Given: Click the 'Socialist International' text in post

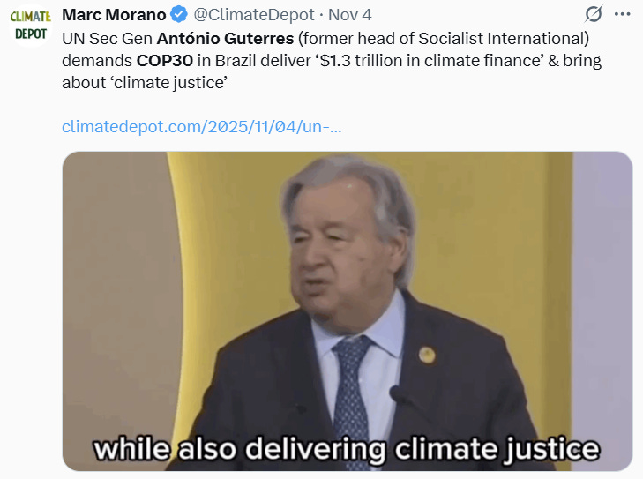Looking at the screenshot, I should [503, 39].
